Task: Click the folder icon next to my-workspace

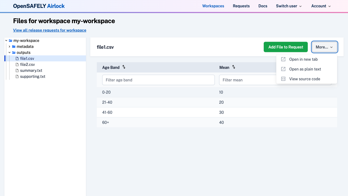Action: point(10,40)
